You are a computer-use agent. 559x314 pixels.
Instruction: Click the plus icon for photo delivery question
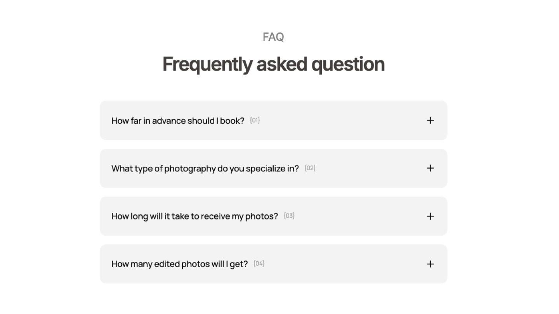pos(430,216)
